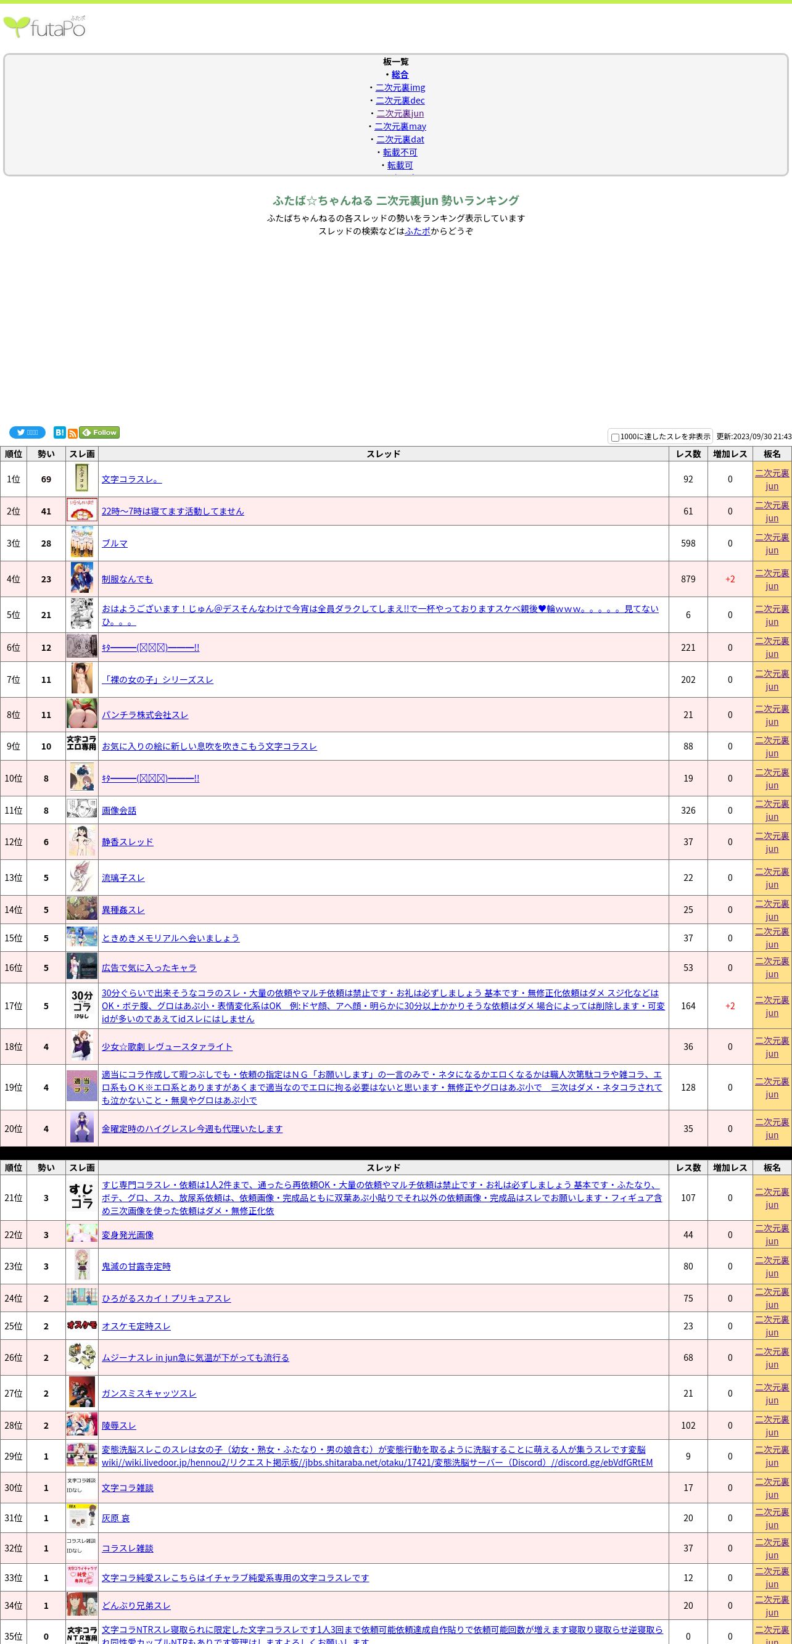Click the レス数 column header in top table
This screenshot has width=792, height=1644.
coord(688,454)
